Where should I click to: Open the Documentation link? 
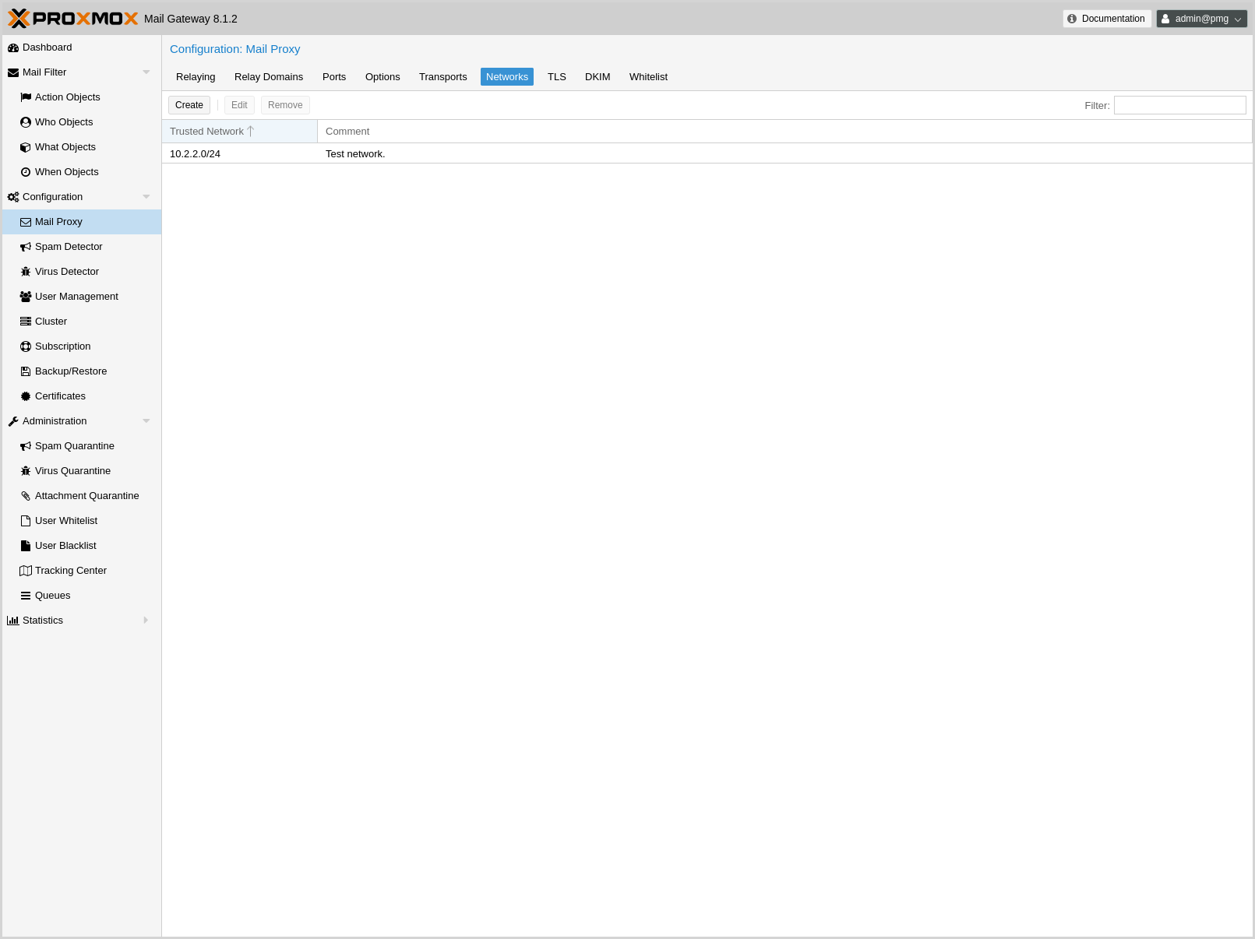click(x=1106, y=19)
